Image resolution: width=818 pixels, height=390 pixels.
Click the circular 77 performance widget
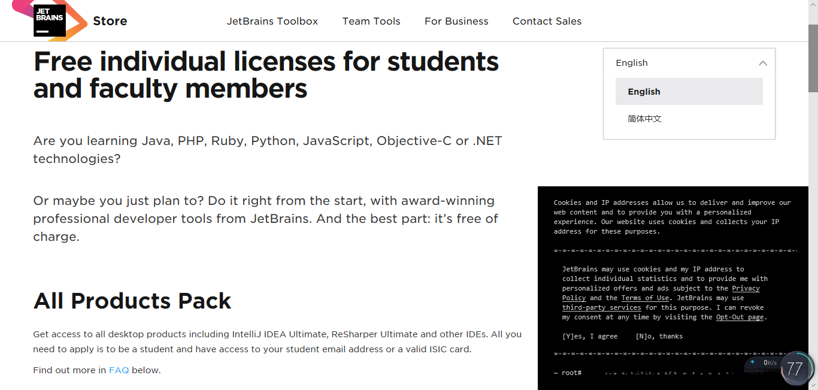click(x=795, y=368)
